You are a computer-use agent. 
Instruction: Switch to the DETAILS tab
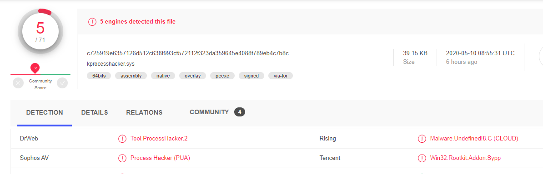click(95, 112)
